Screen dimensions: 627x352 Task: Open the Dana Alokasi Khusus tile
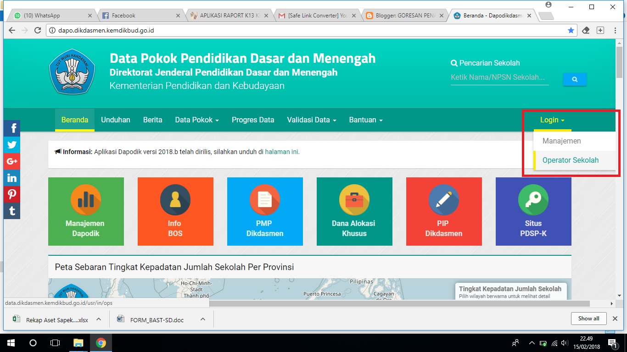click(x=354, y=211)
